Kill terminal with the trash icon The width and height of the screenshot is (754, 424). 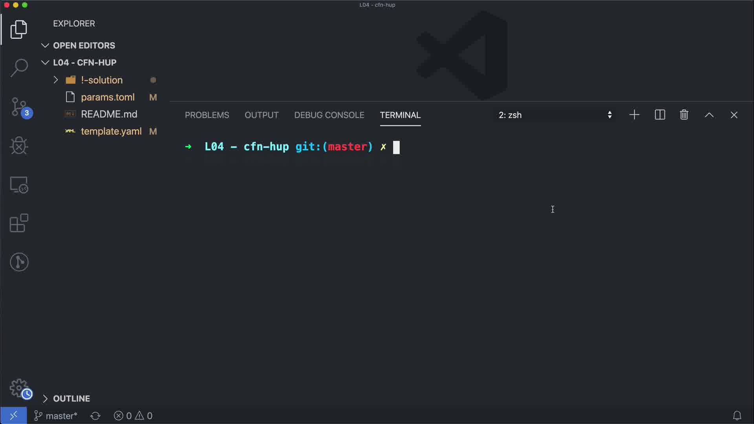pos(684,115)
